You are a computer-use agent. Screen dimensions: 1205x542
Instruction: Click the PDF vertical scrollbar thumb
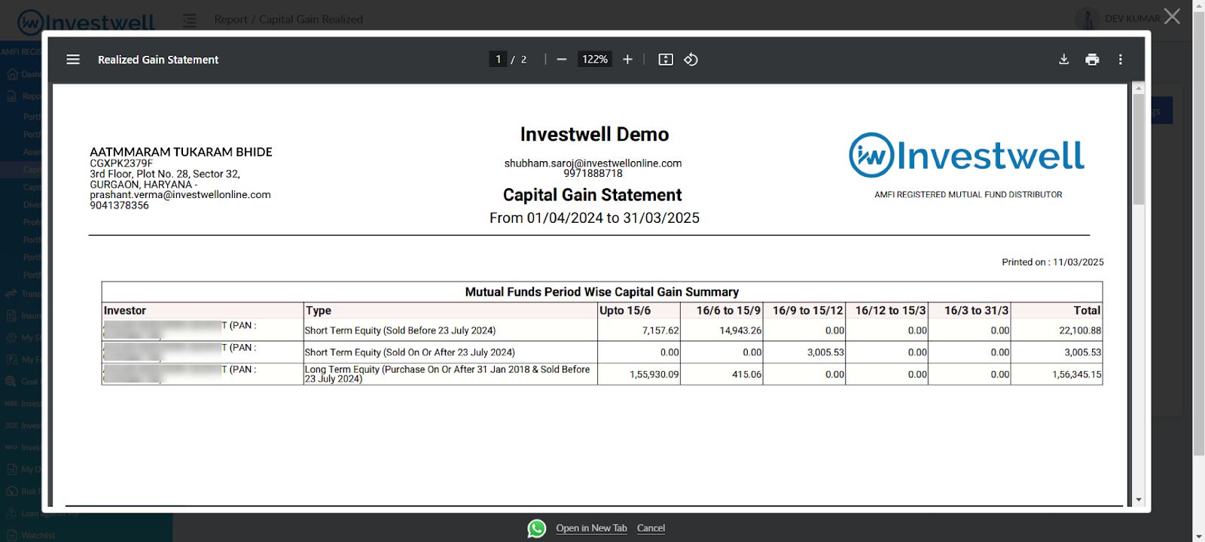(x=1139, y=149)
